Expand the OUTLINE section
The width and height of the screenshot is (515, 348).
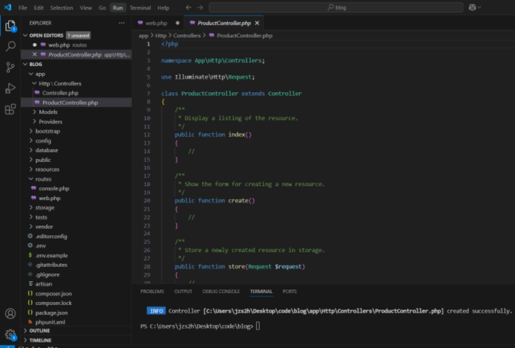[x=39, y=331]
